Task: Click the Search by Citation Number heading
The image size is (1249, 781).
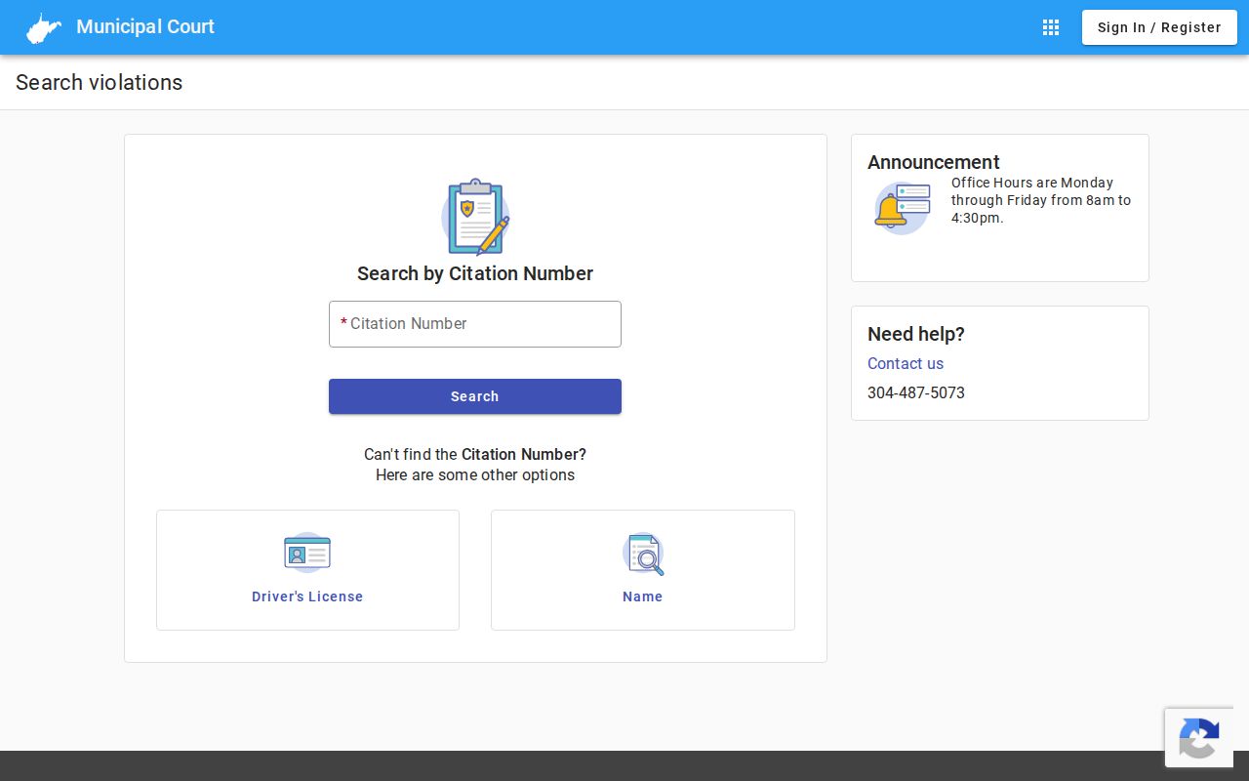Action: click(x=475, y=273)
